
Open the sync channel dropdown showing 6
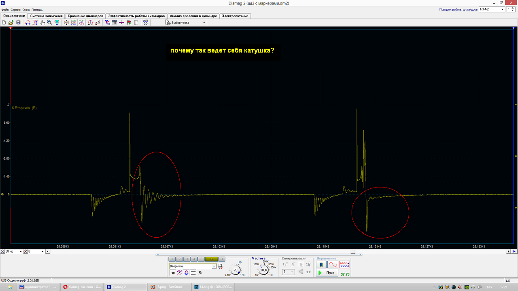pos(289,272)
